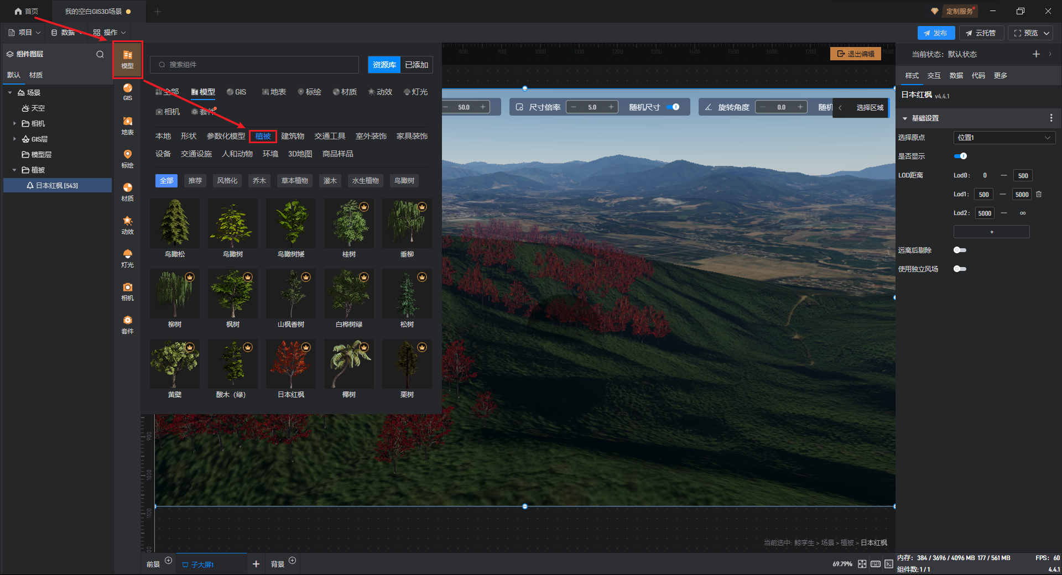Screen dimensions: 1062x575
Task: Click the fit-to-screen icon near zoom
Action: tap(862, 564)
